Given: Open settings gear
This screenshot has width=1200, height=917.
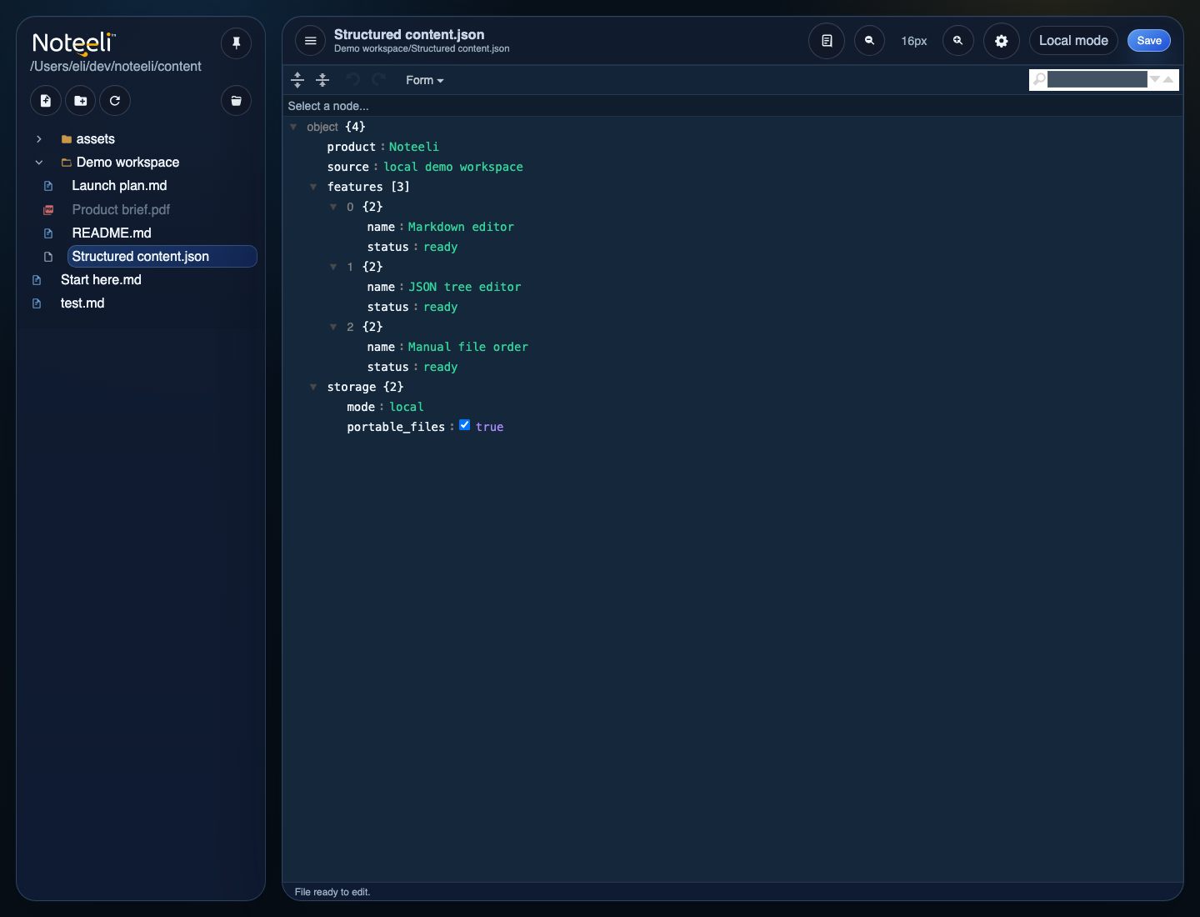Looking at the screenshot, I should (1002, 40).
